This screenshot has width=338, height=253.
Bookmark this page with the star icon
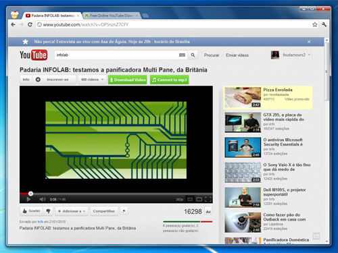(x=315, y=24)
